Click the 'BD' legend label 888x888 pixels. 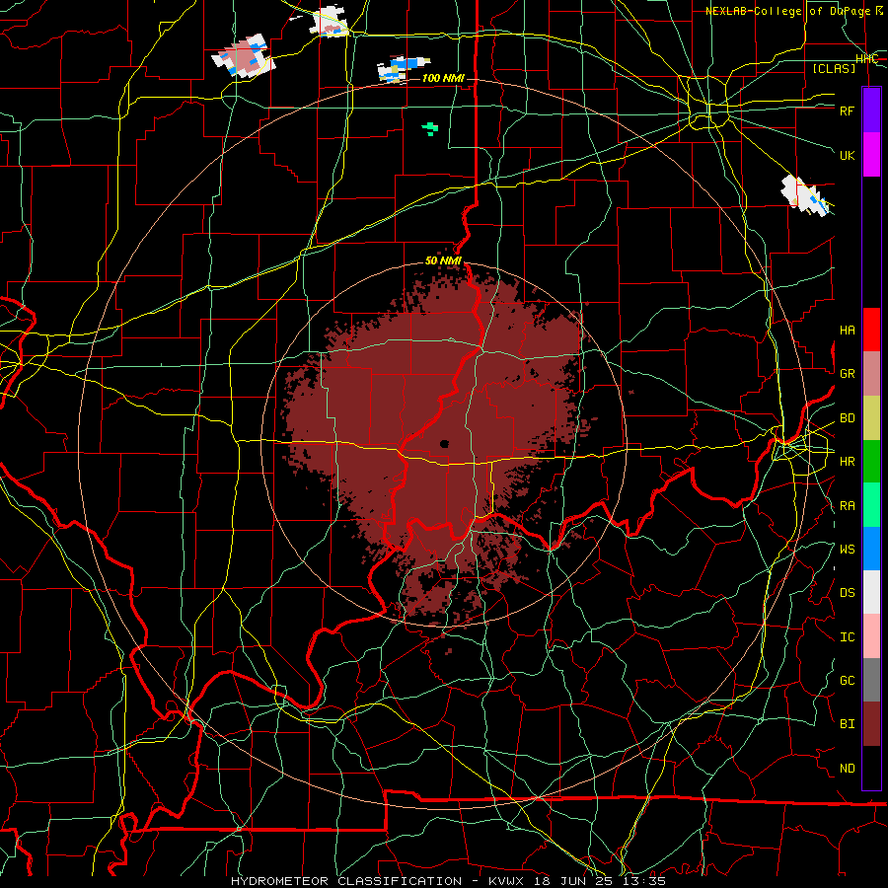(847, 418)
